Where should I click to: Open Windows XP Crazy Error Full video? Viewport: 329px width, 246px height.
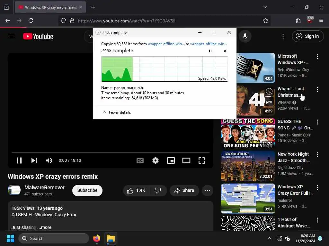pyautogui.click(x=248, y=199)
